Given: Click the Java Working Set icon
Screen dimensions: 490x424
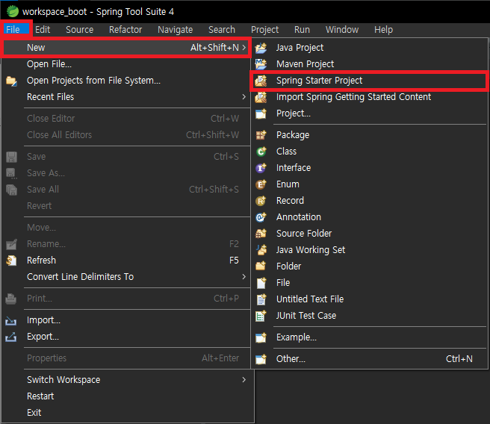Looking at the screenshot, I should (x=261, y=250).
